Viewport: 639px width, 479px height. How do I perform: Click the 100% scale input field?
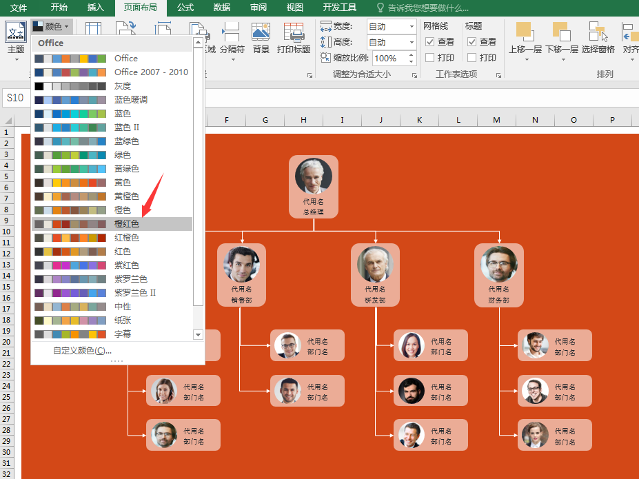[389, 59]
